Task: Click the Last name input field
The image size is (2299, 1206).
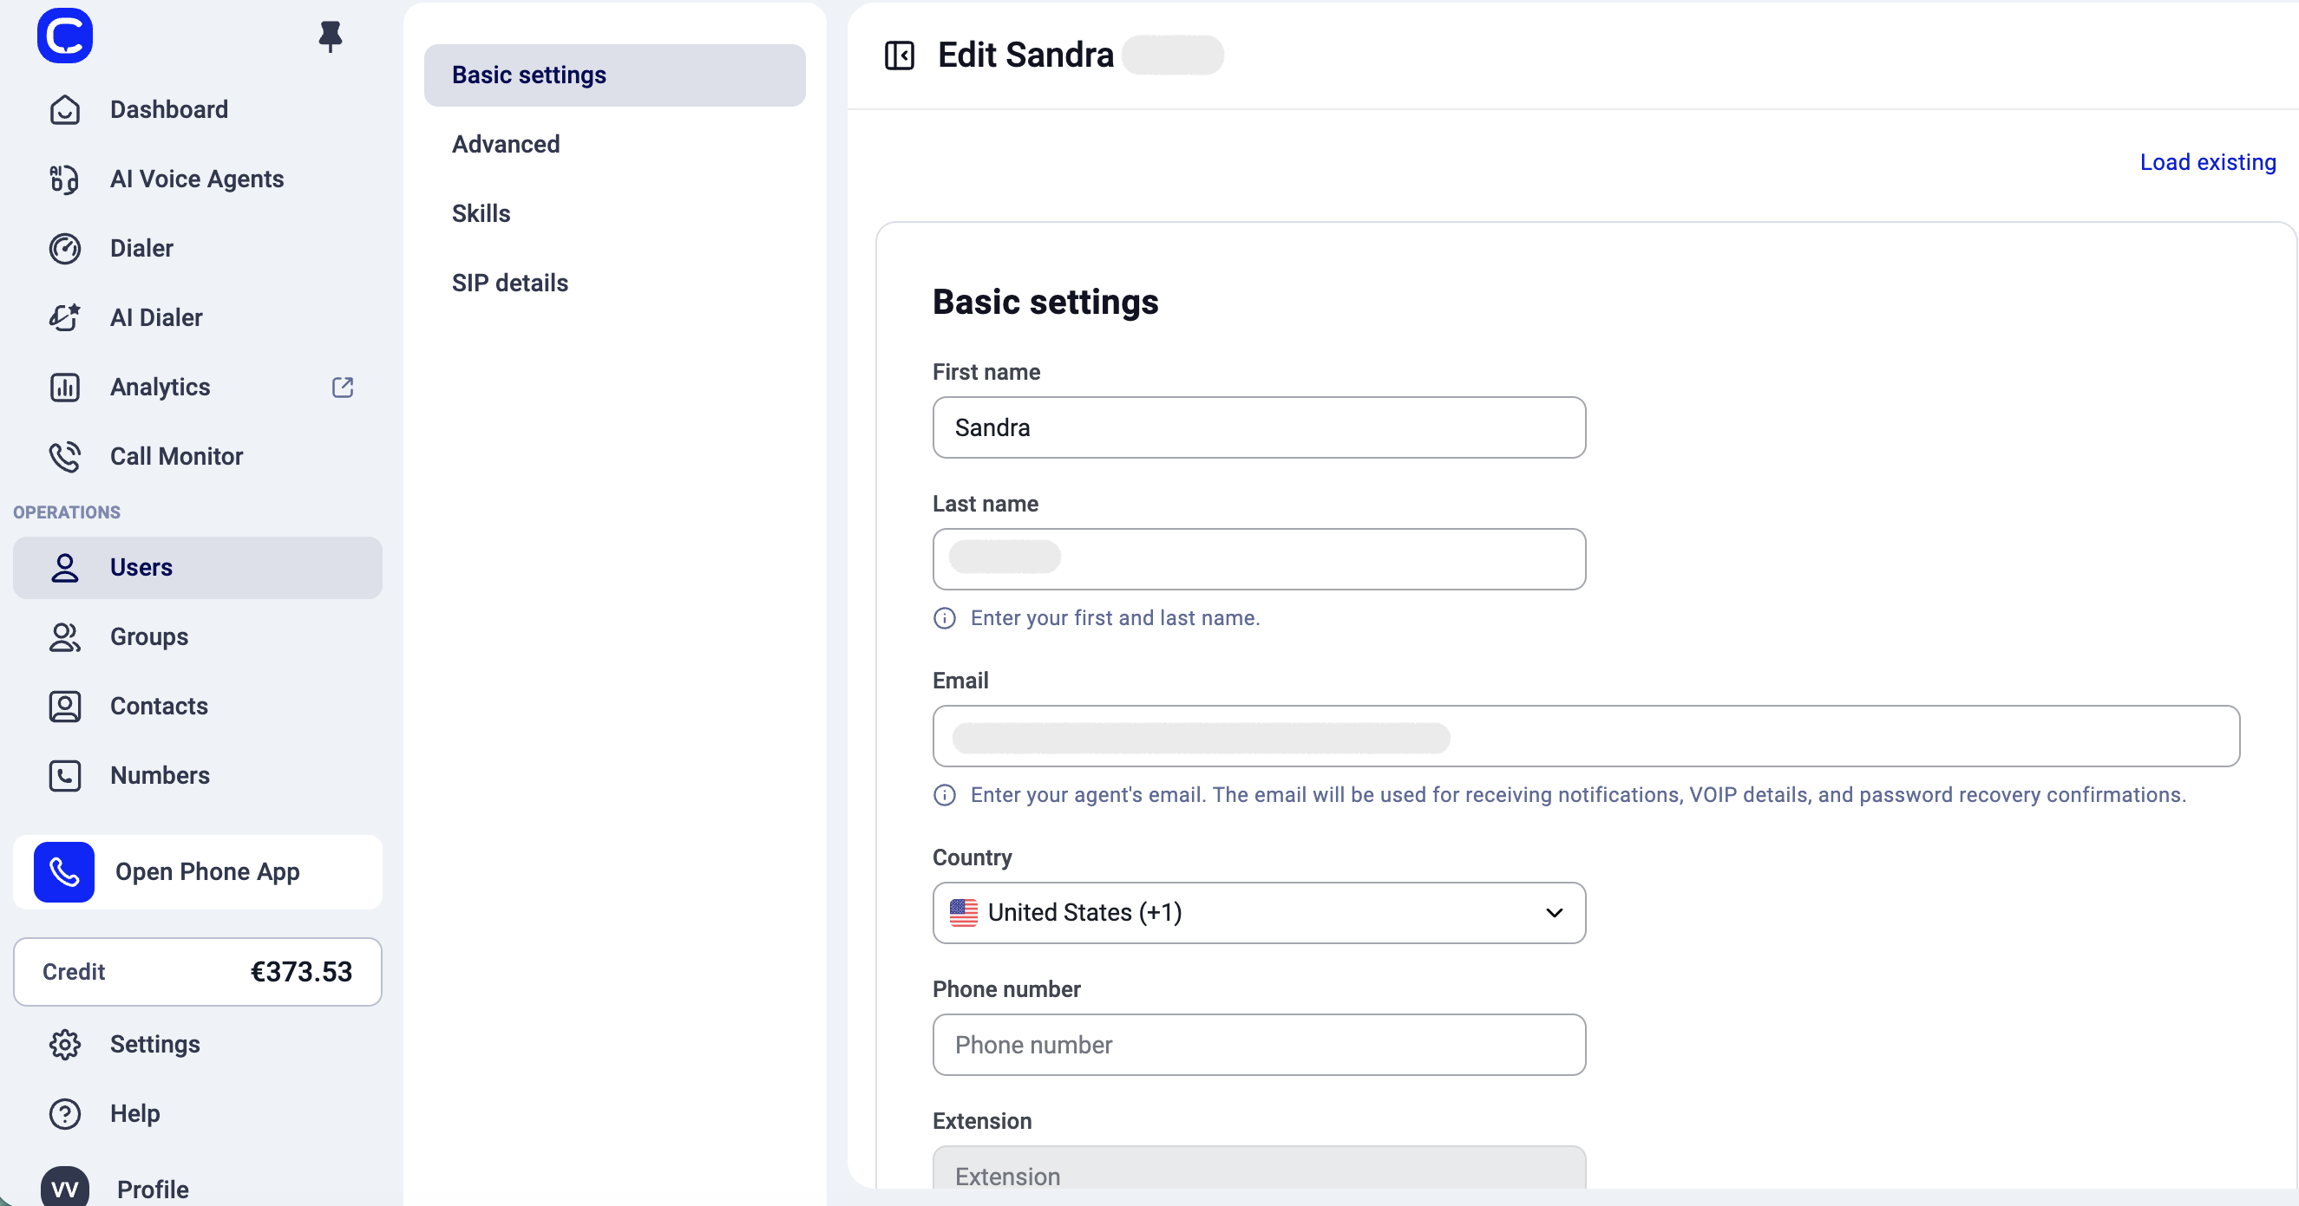Action: click(1260, 559)
